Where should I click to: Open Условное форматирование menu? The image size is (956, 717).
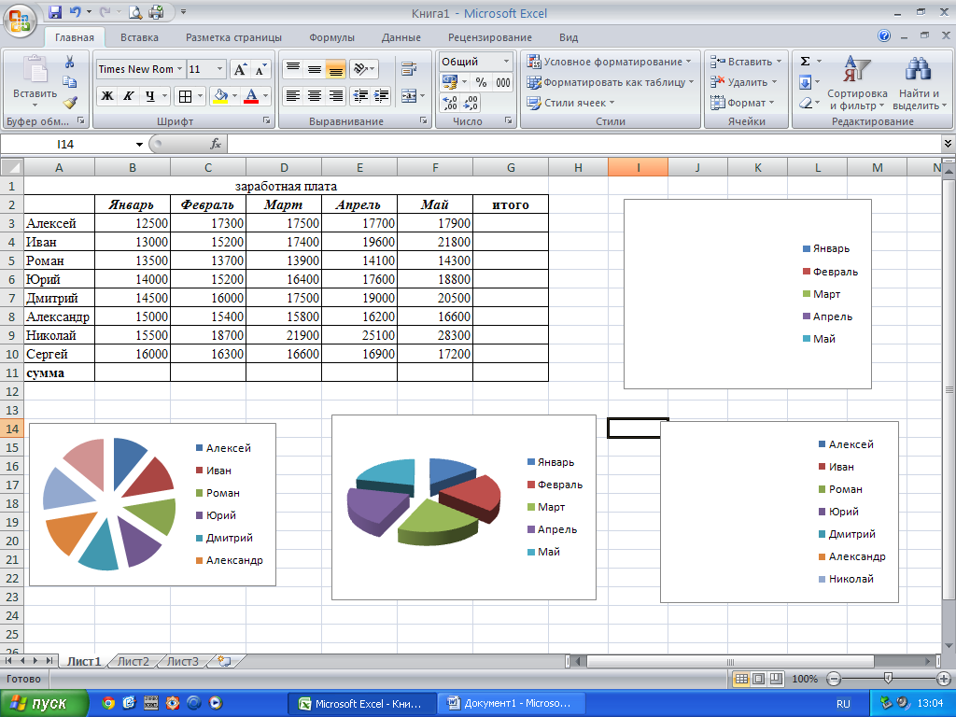tap(609, 62)
